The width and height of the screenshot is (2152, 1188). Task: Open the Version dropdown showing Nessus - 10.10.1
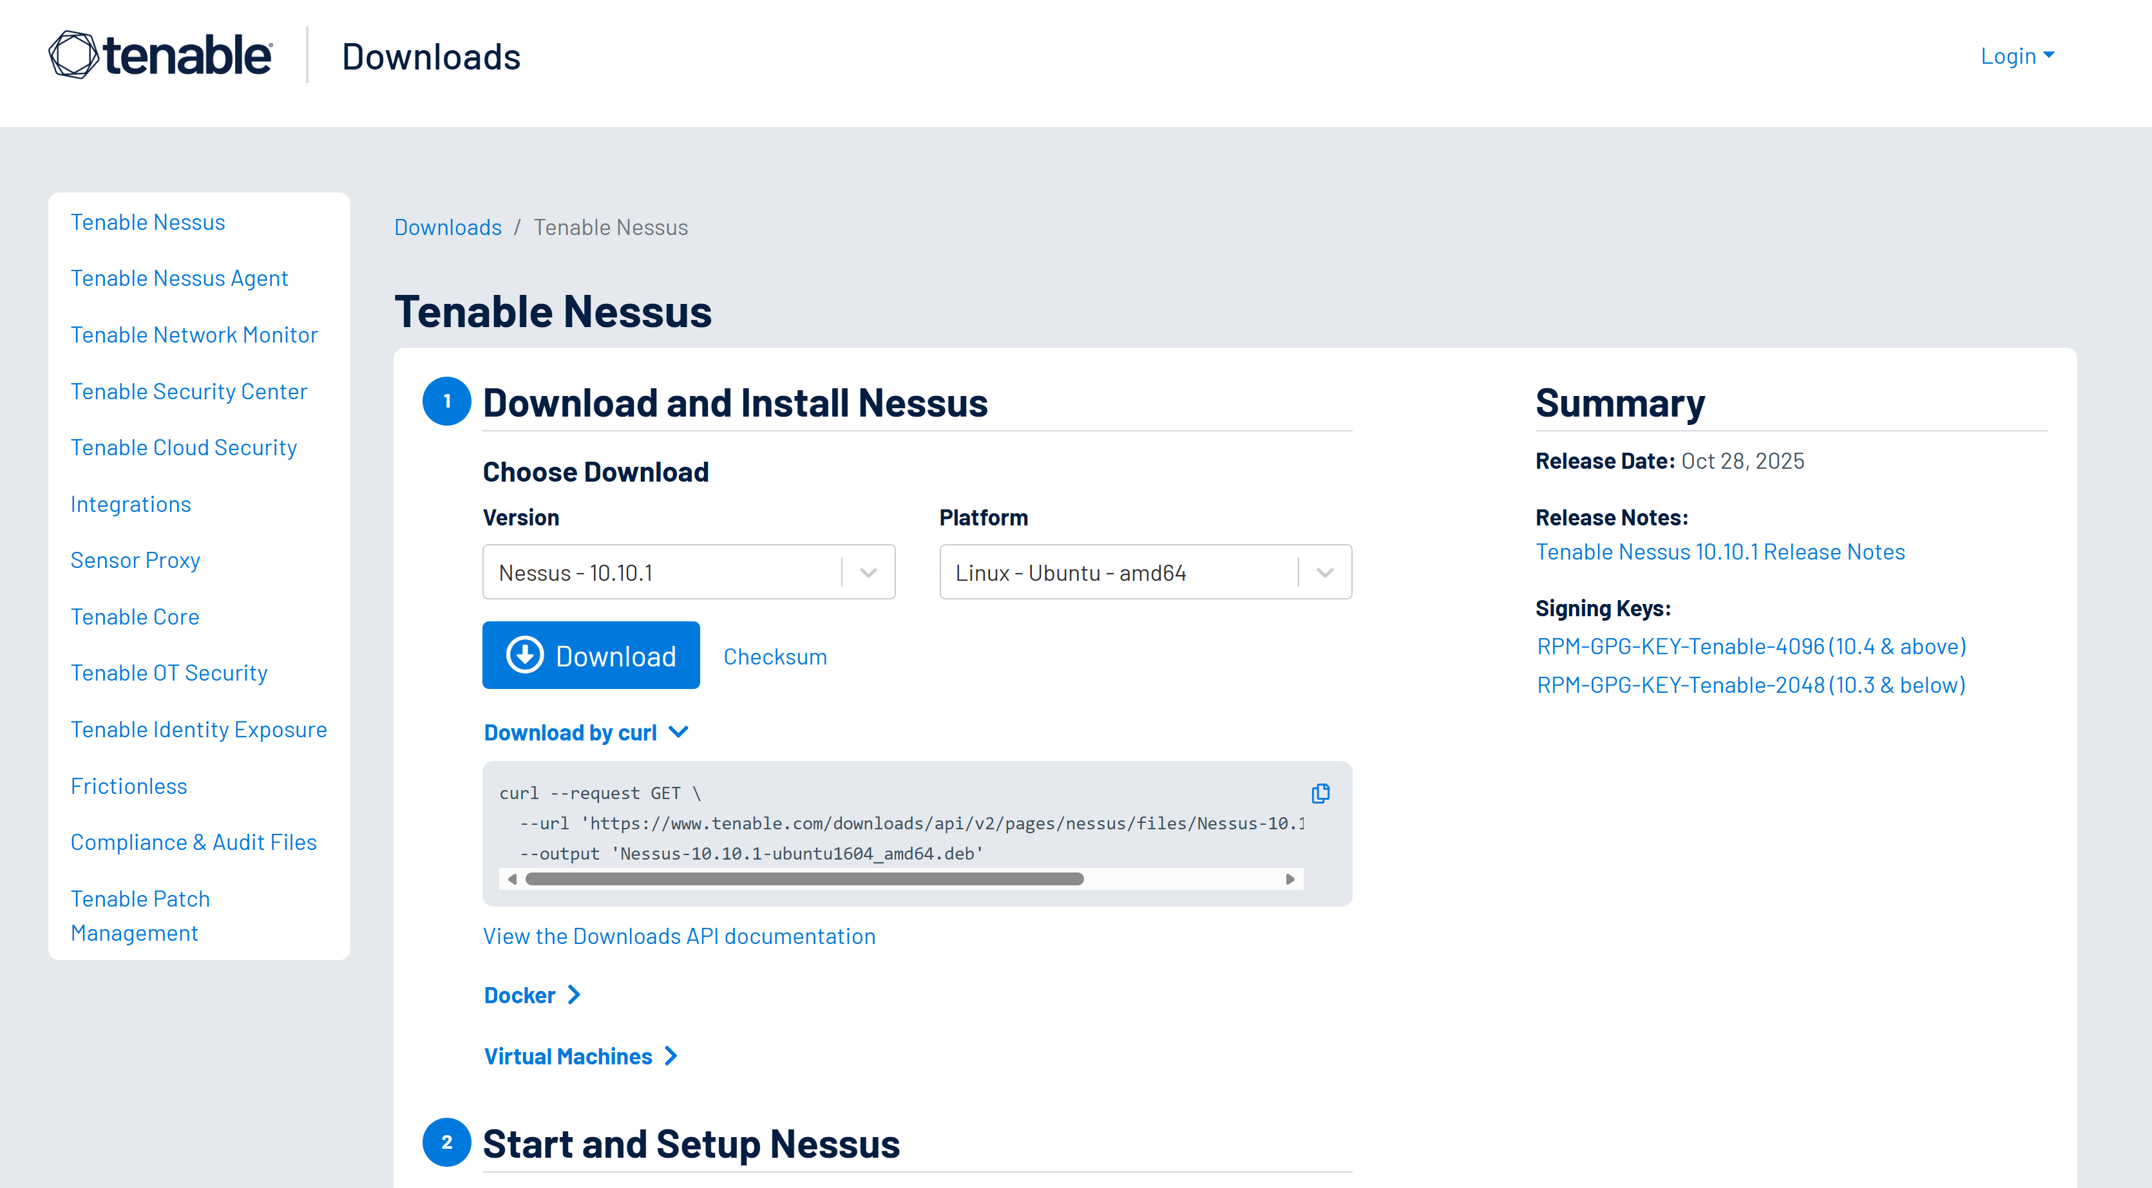689,572
